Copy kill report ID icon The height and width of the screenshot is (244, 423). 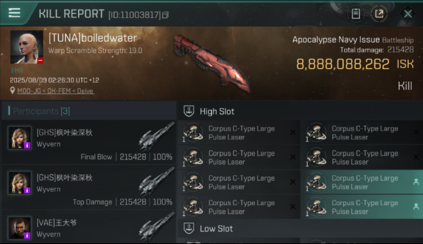click(166, 15)
